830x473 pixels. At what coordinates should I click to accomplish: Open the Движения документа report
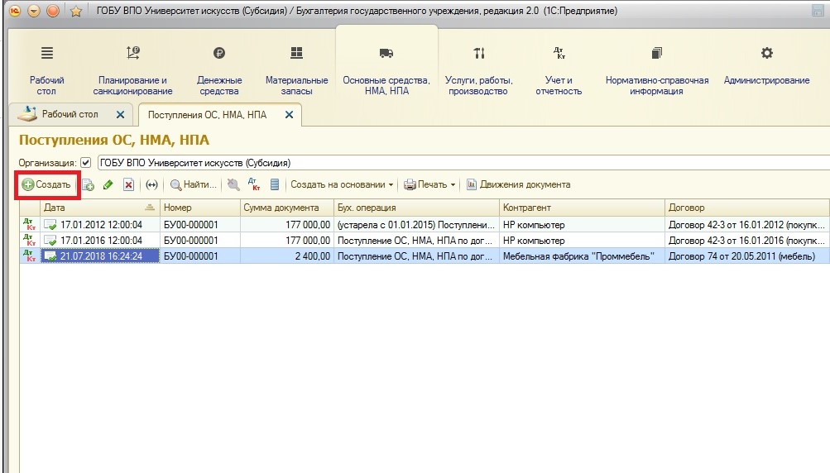518,185
